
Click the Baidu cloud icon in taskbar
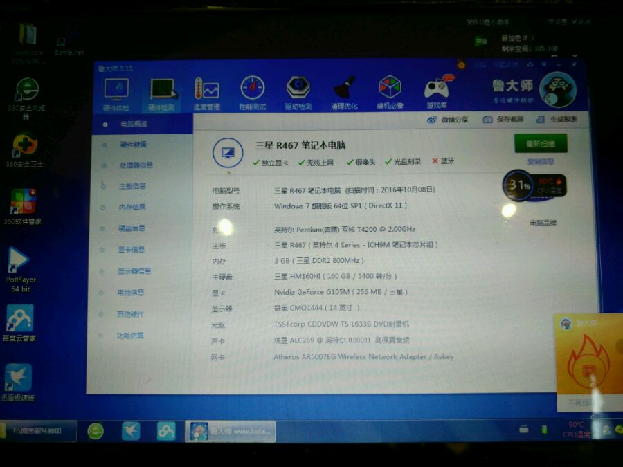coord(166,431)
